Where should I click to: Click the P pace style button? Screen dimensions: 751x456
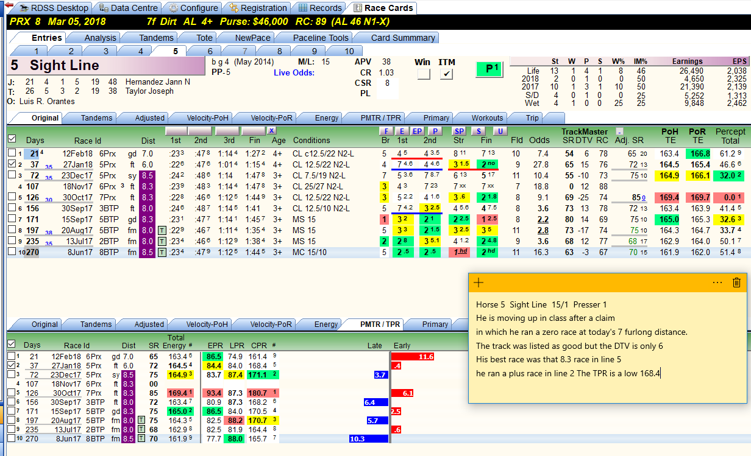[435, 131]
